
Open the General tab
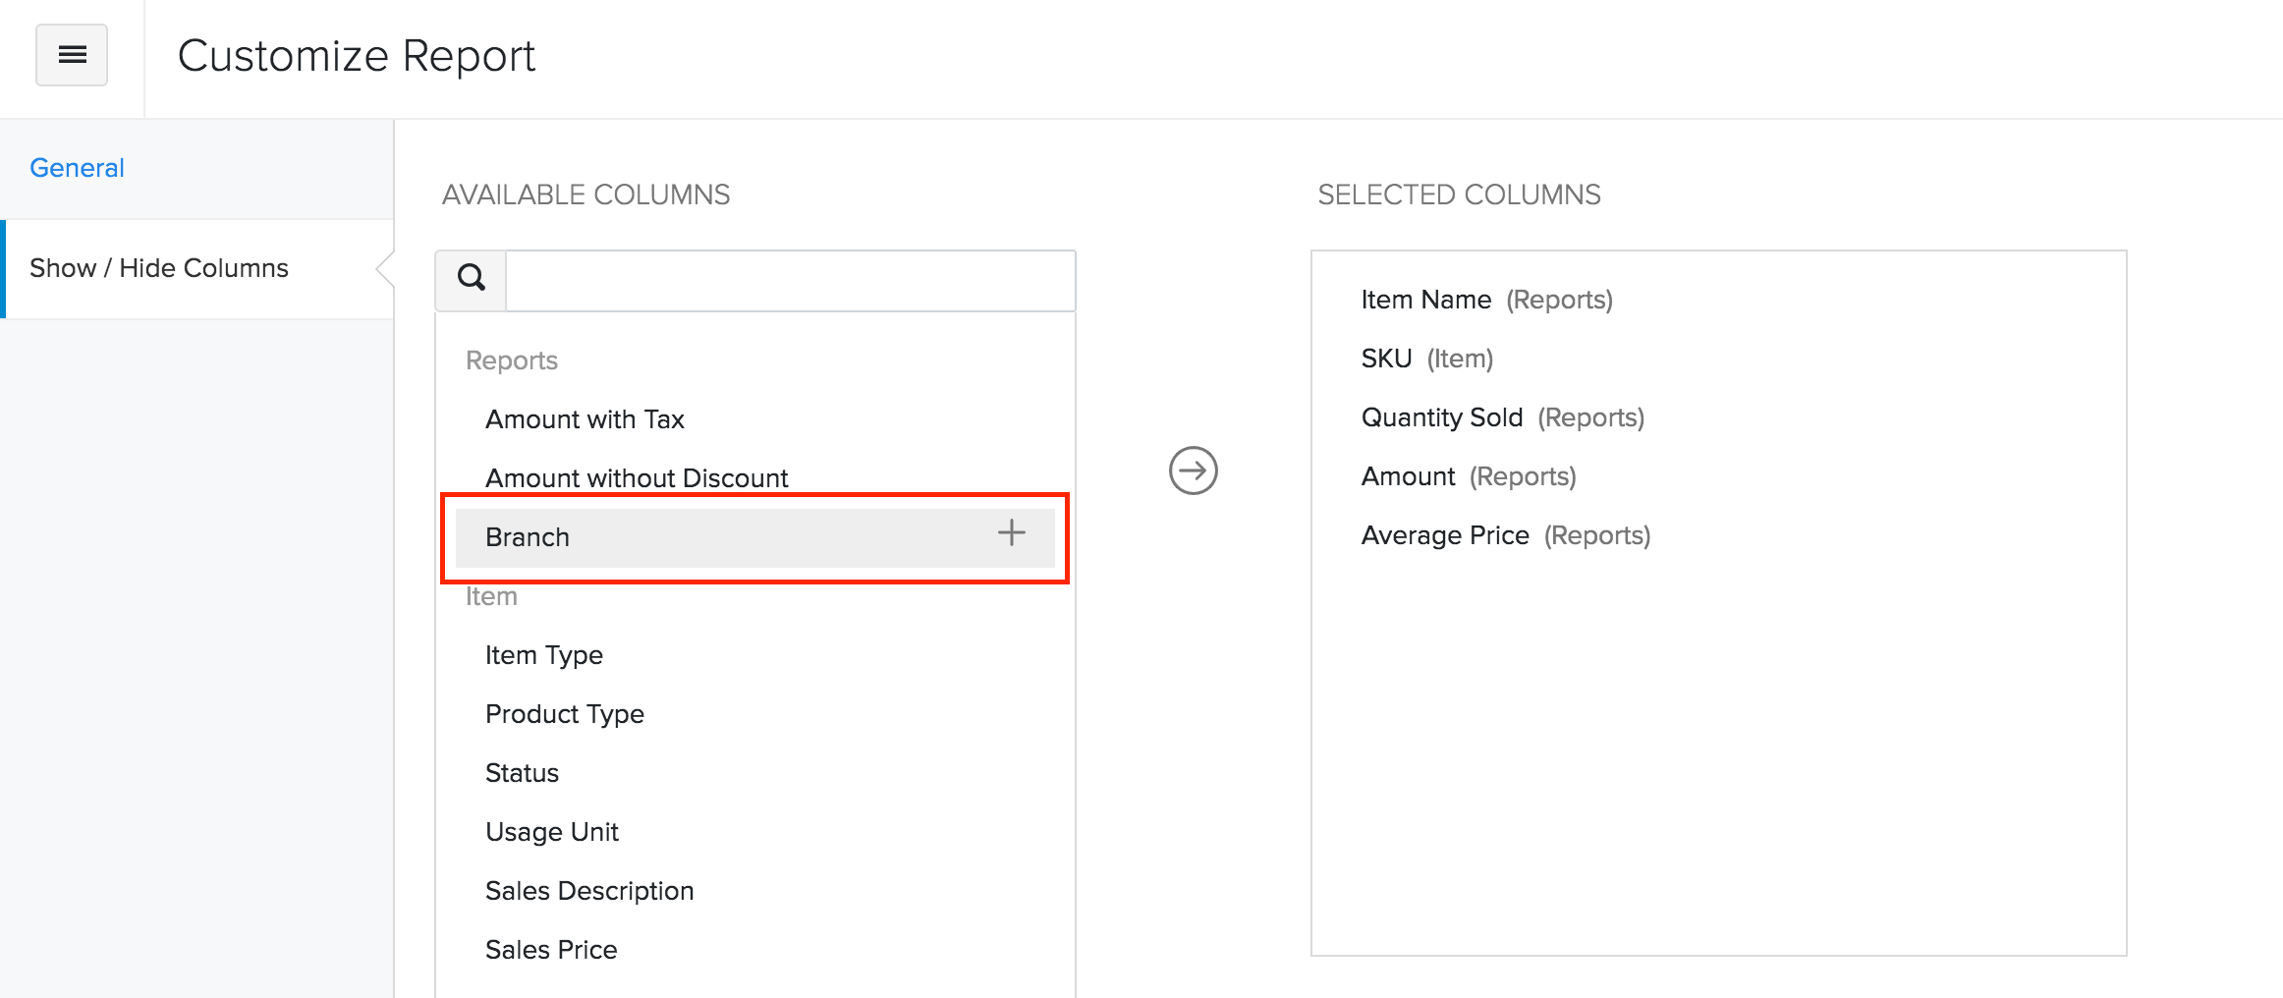pyautogui.click(x=77, y=168)
